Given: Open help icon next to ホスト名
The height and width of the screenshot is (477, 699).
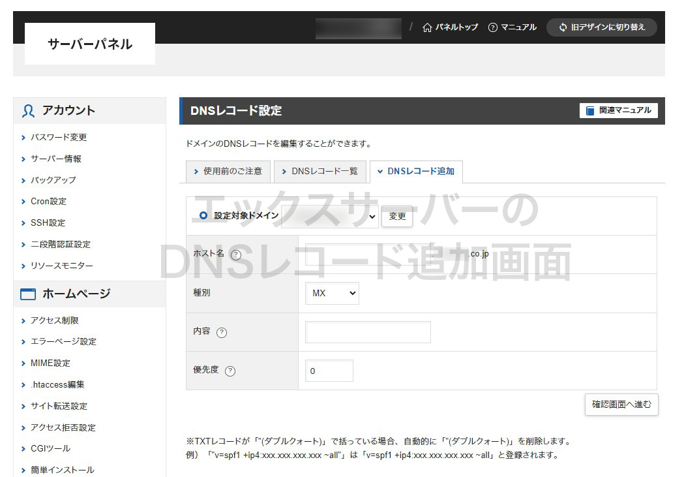Looking at the screenshot, I should point(236,254).
